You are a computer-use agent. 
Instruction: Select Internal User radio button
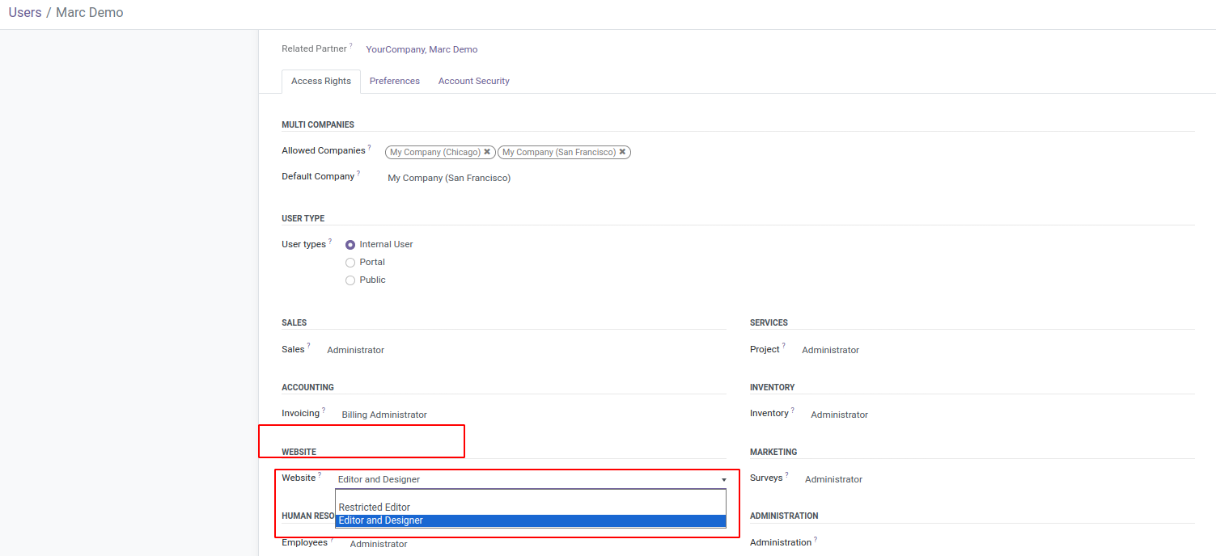[x=350, y=245]
